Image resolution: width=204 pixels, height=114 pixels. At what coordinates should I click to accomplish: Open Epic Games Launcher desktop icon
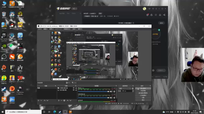click(4, 37)
